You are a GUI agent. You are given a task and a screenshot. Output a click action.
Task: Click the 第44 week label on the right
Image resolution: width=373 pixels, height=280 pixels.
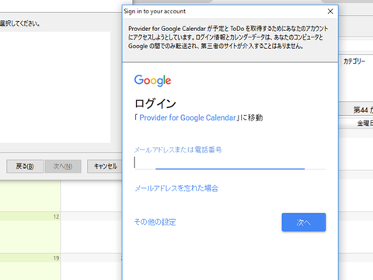[x=363, y=110]
